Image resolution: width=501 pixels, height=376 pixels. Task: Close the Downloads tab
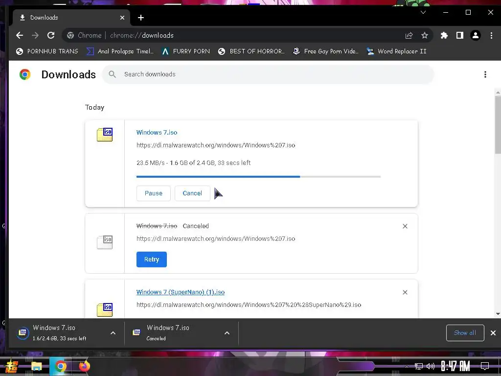pyautogui.click(x=122, y=18)
